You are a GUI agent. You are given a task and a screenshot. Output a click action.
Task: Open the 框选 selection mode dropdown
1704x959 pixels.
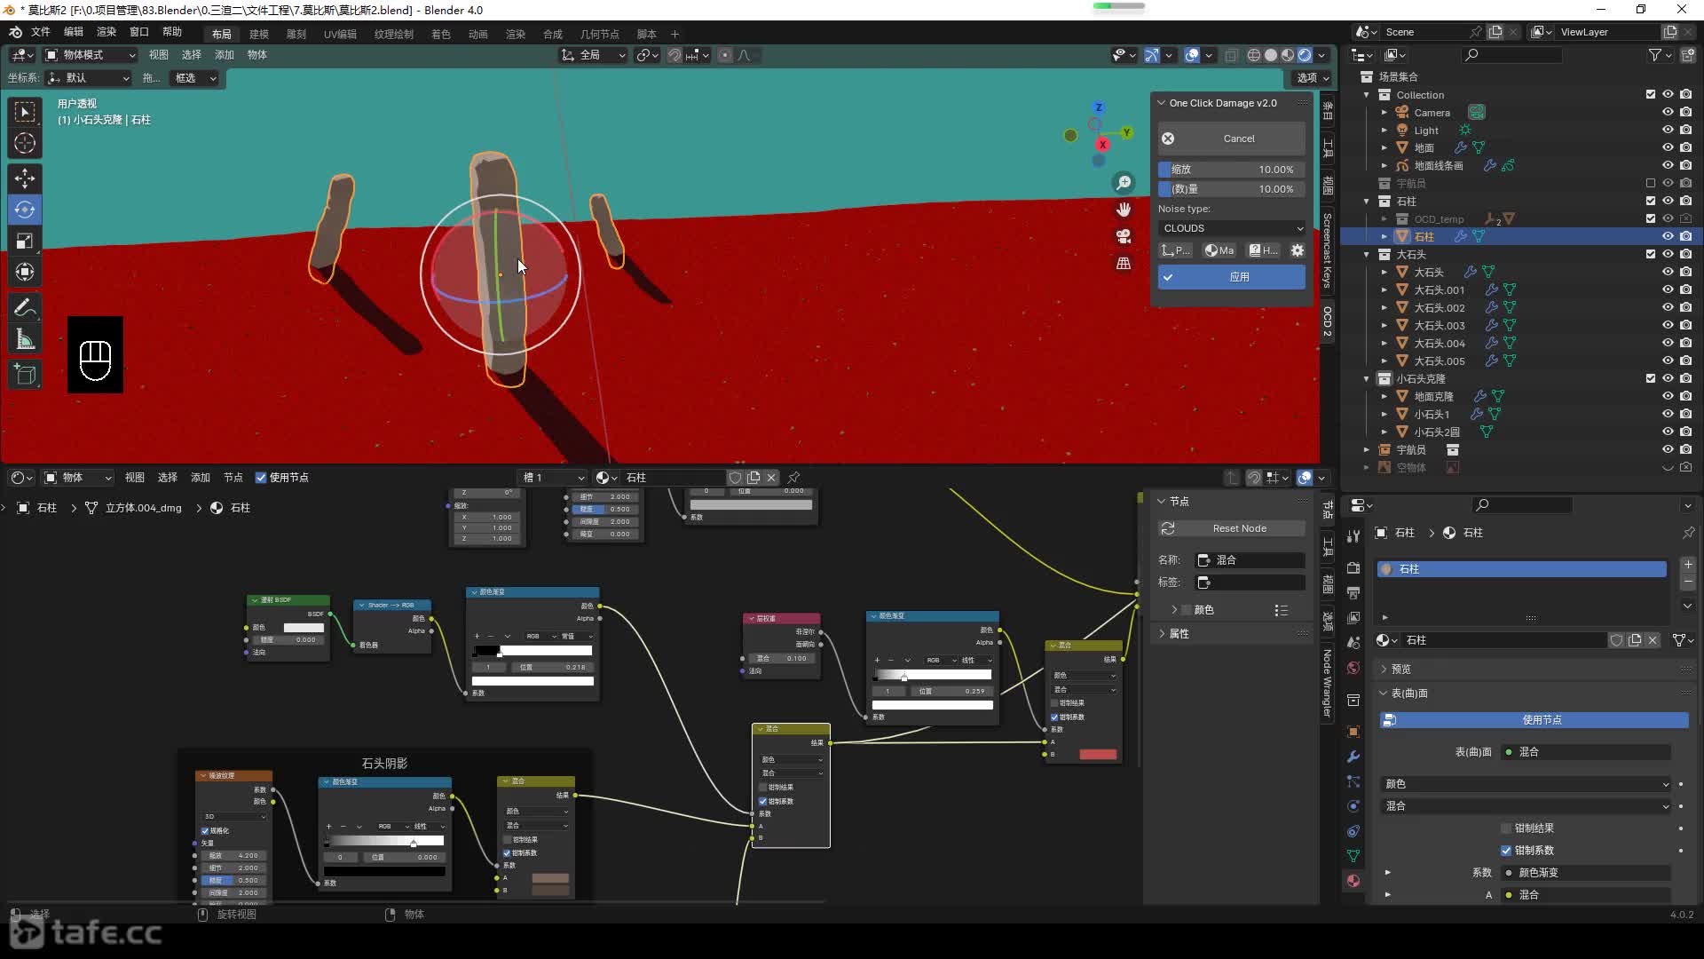193,78
